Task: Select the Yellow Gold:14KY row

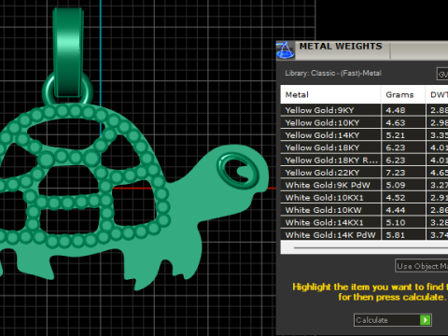Action: (x=364, y=135)
